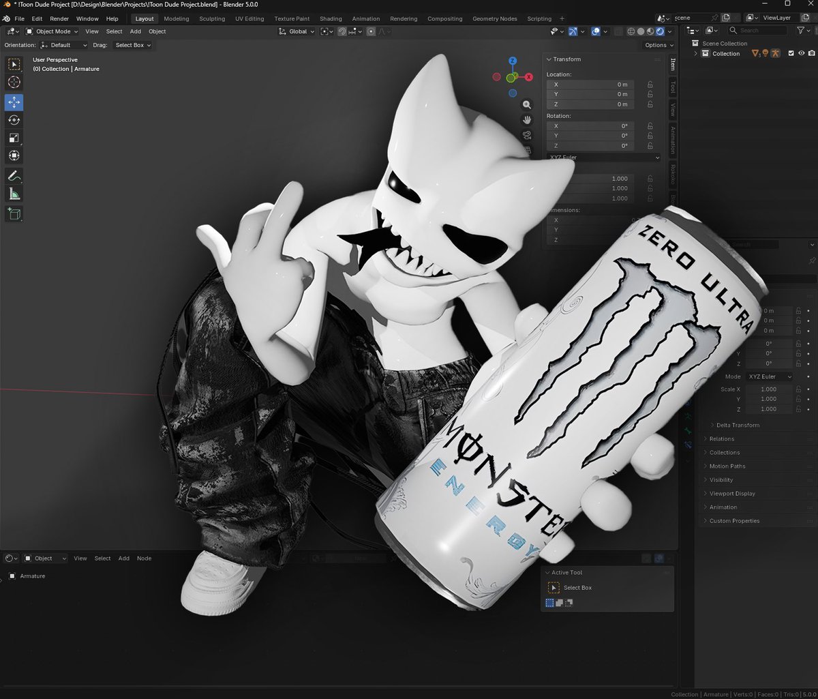The image size is (818, 699).
Task: Hide the Collection using the eye icon
Action: coord(802,53)
